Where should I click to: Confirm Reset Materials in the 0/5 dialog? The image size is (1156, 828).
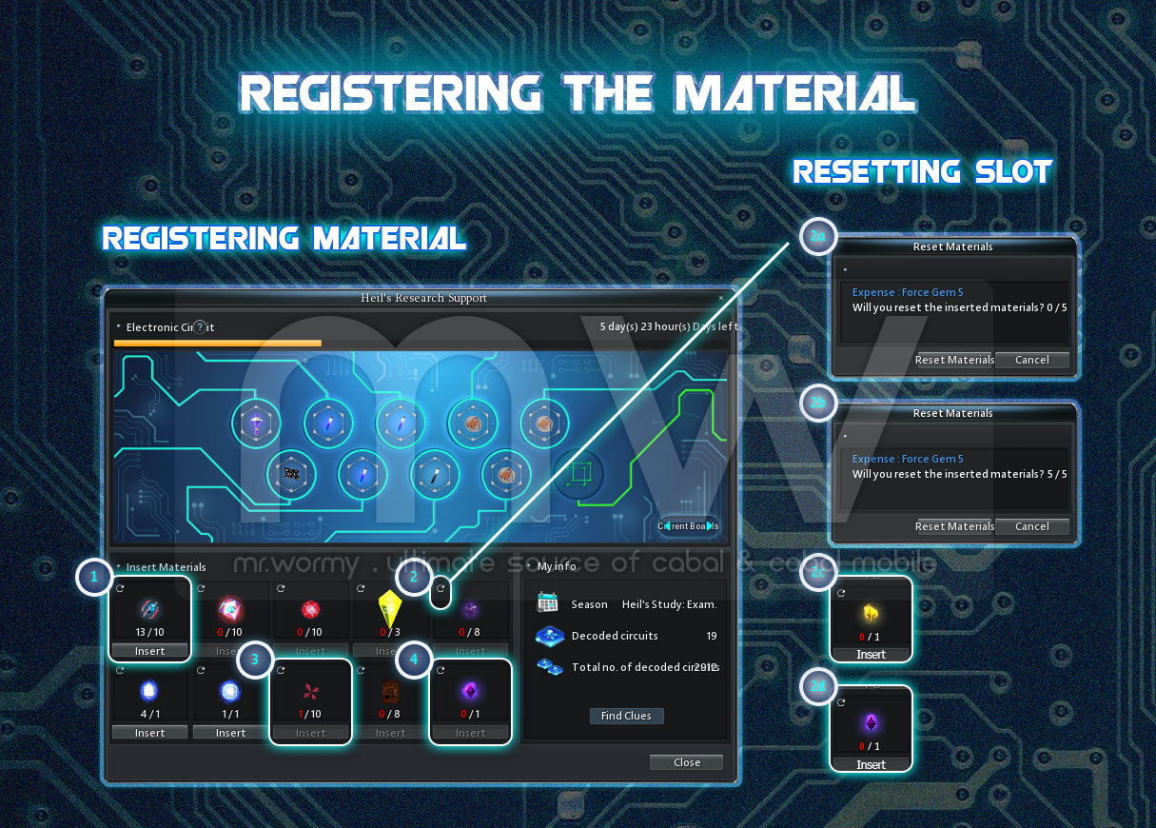point(954,360)
